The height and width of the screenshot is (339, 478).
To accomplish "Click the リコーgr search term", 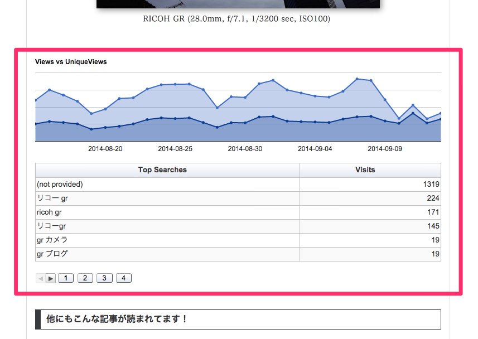I will click(51, 226).
